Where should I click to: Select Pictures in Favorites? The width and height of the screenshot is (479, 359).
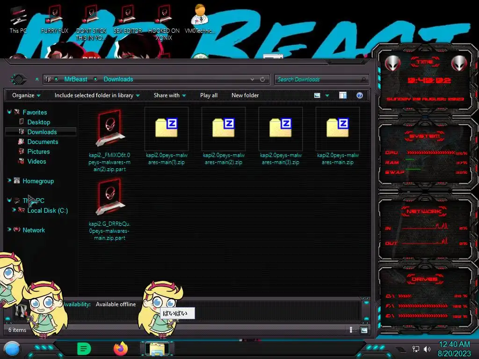click(x=38, y=151)
